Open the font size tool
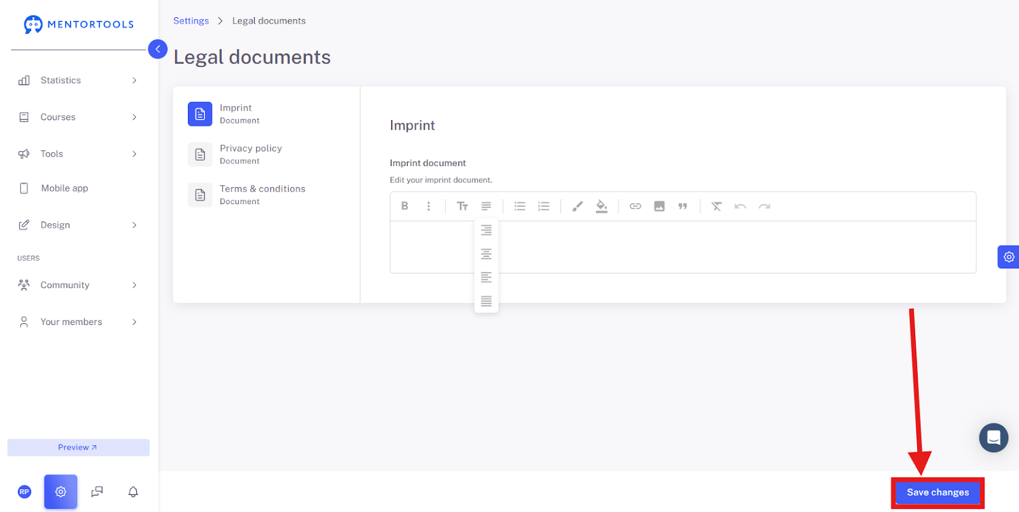The image size is (1019, 512). point(462,206)
